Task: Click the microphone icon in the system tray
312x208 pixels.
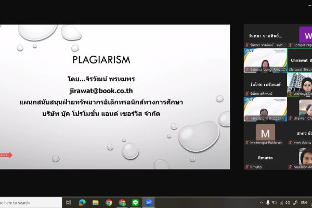Action: 268,203
